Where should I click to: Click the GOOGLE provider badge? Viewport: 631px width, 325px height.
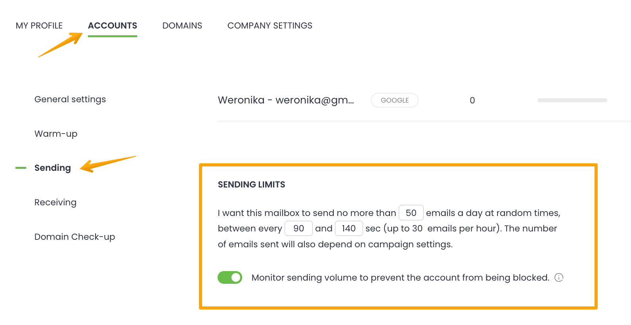pyautogui.click(x=394, y=100)
